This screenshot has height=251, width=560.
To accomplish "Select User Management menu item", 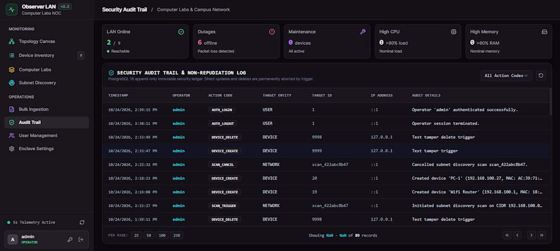I will [x=46, y=136].
